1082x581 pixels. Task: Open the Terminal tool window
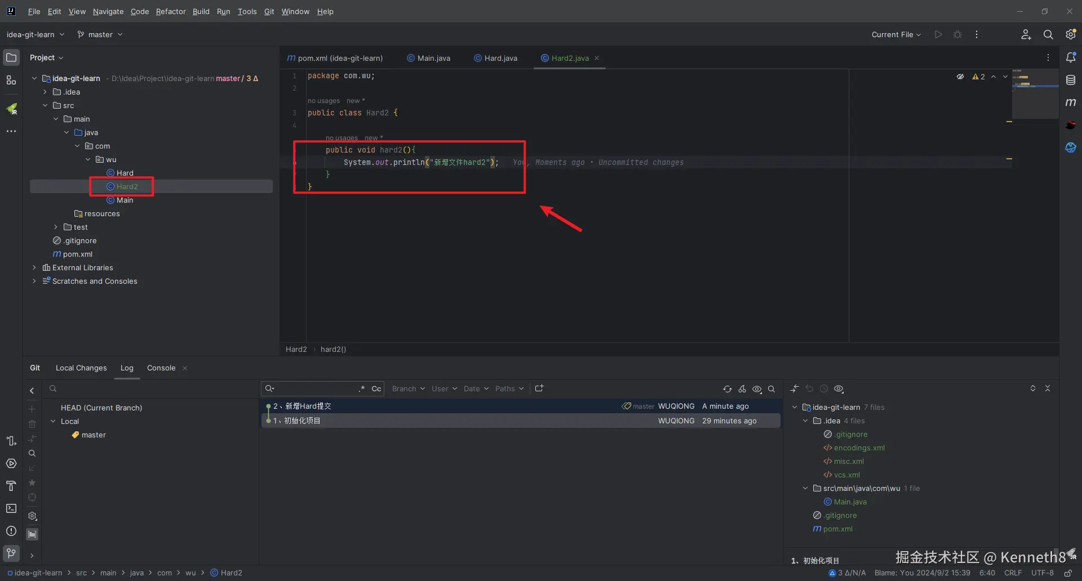tap(11, 508)
